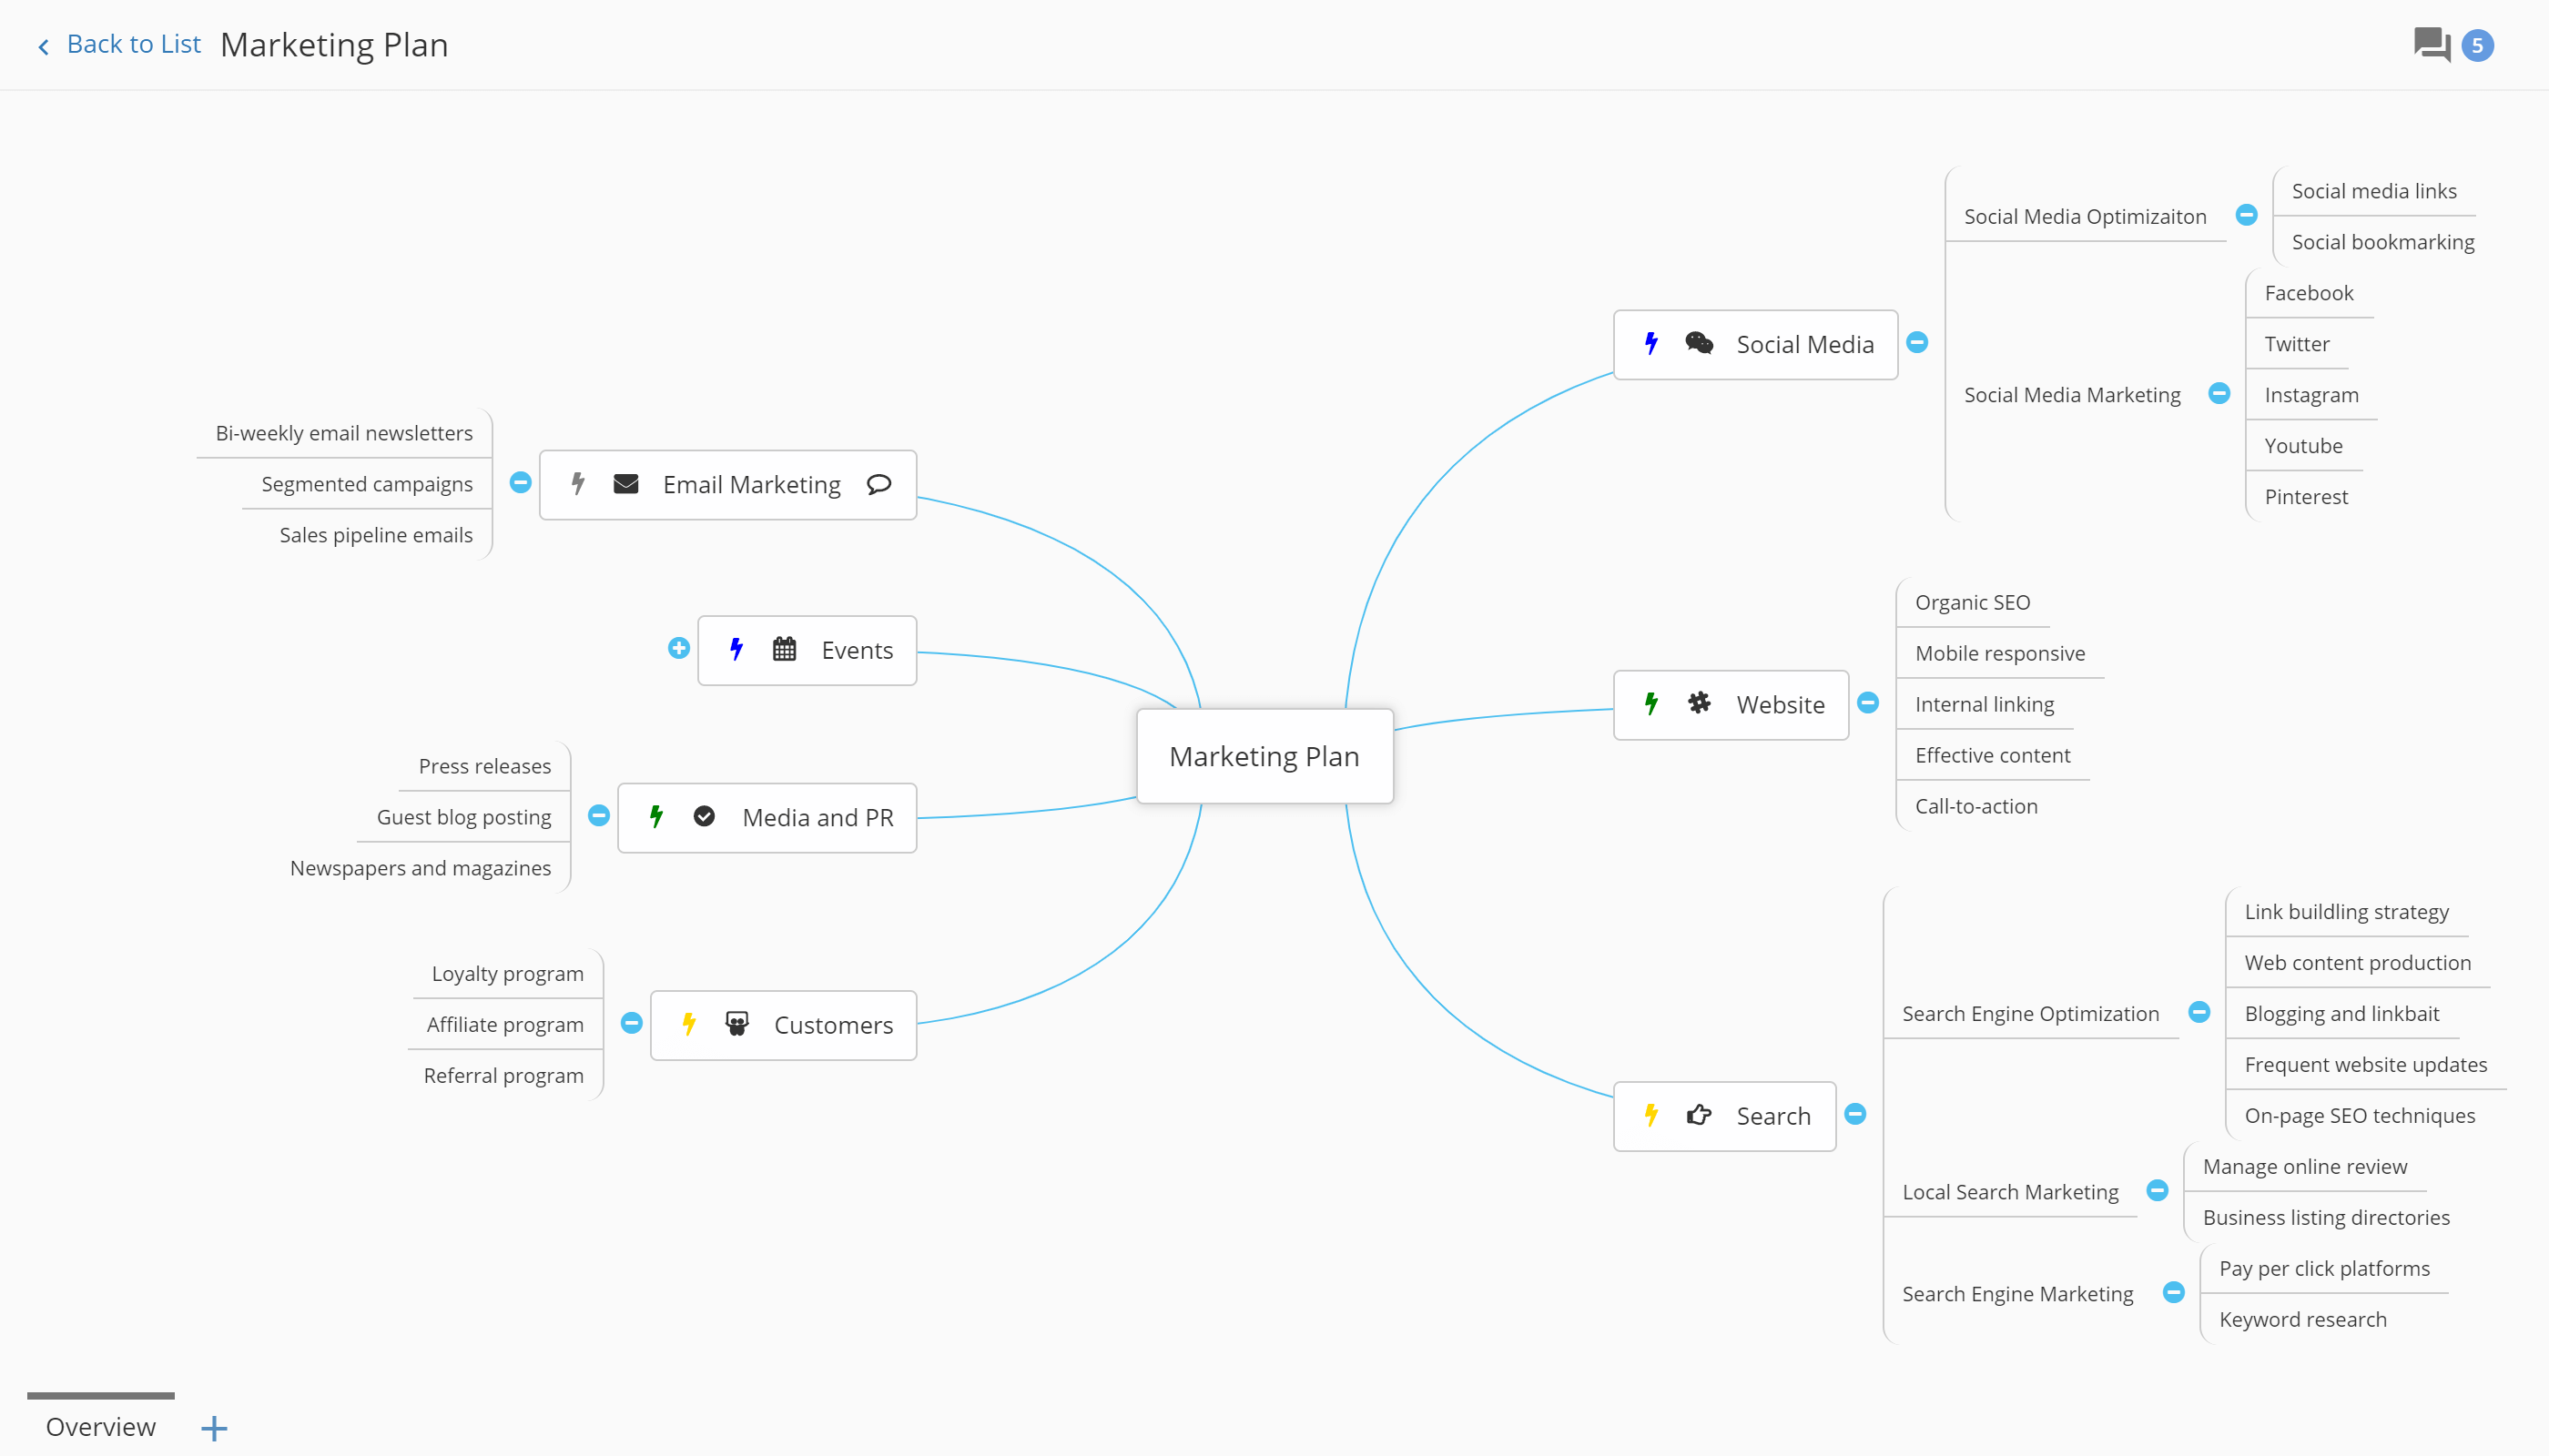Click the lightning bolt icon on Website node
Viewport: 2549px width, 1456px height.
click(1650, 703)
